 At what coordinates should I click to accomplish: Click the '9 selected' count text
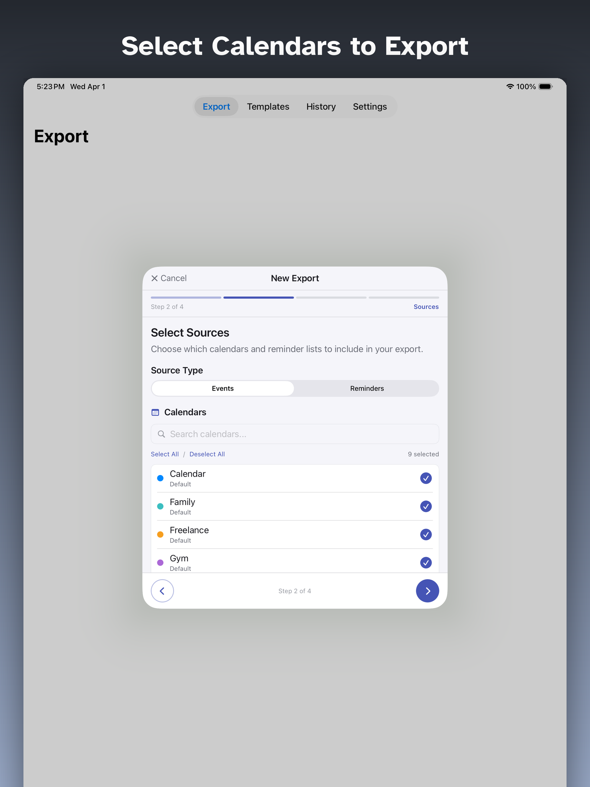423,454
